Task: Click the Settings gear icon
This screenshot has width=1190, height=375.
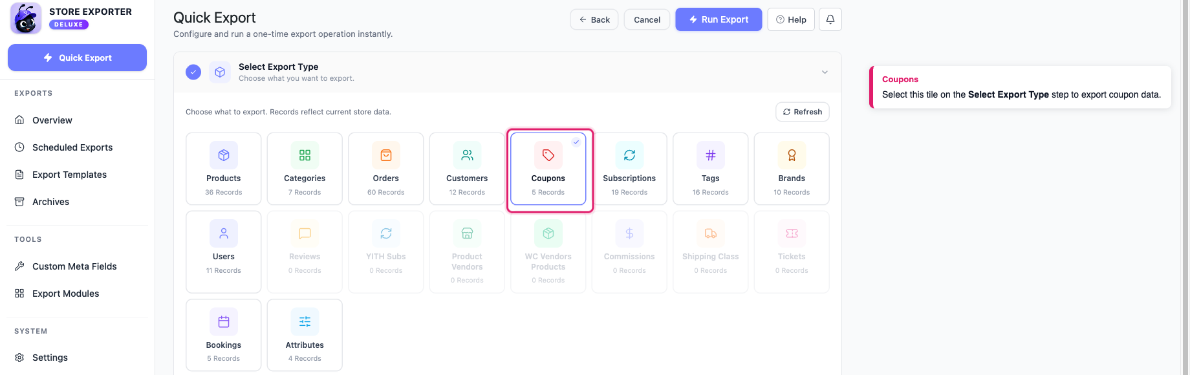Action: point(19,358)
